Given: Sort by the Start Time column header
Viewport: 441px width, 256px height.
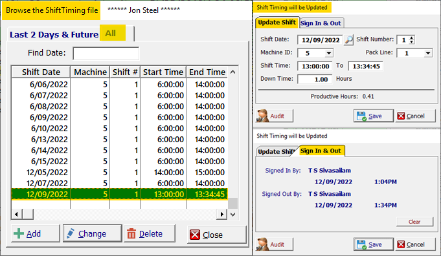Looking at the screenshot, I should pos(163,72).
